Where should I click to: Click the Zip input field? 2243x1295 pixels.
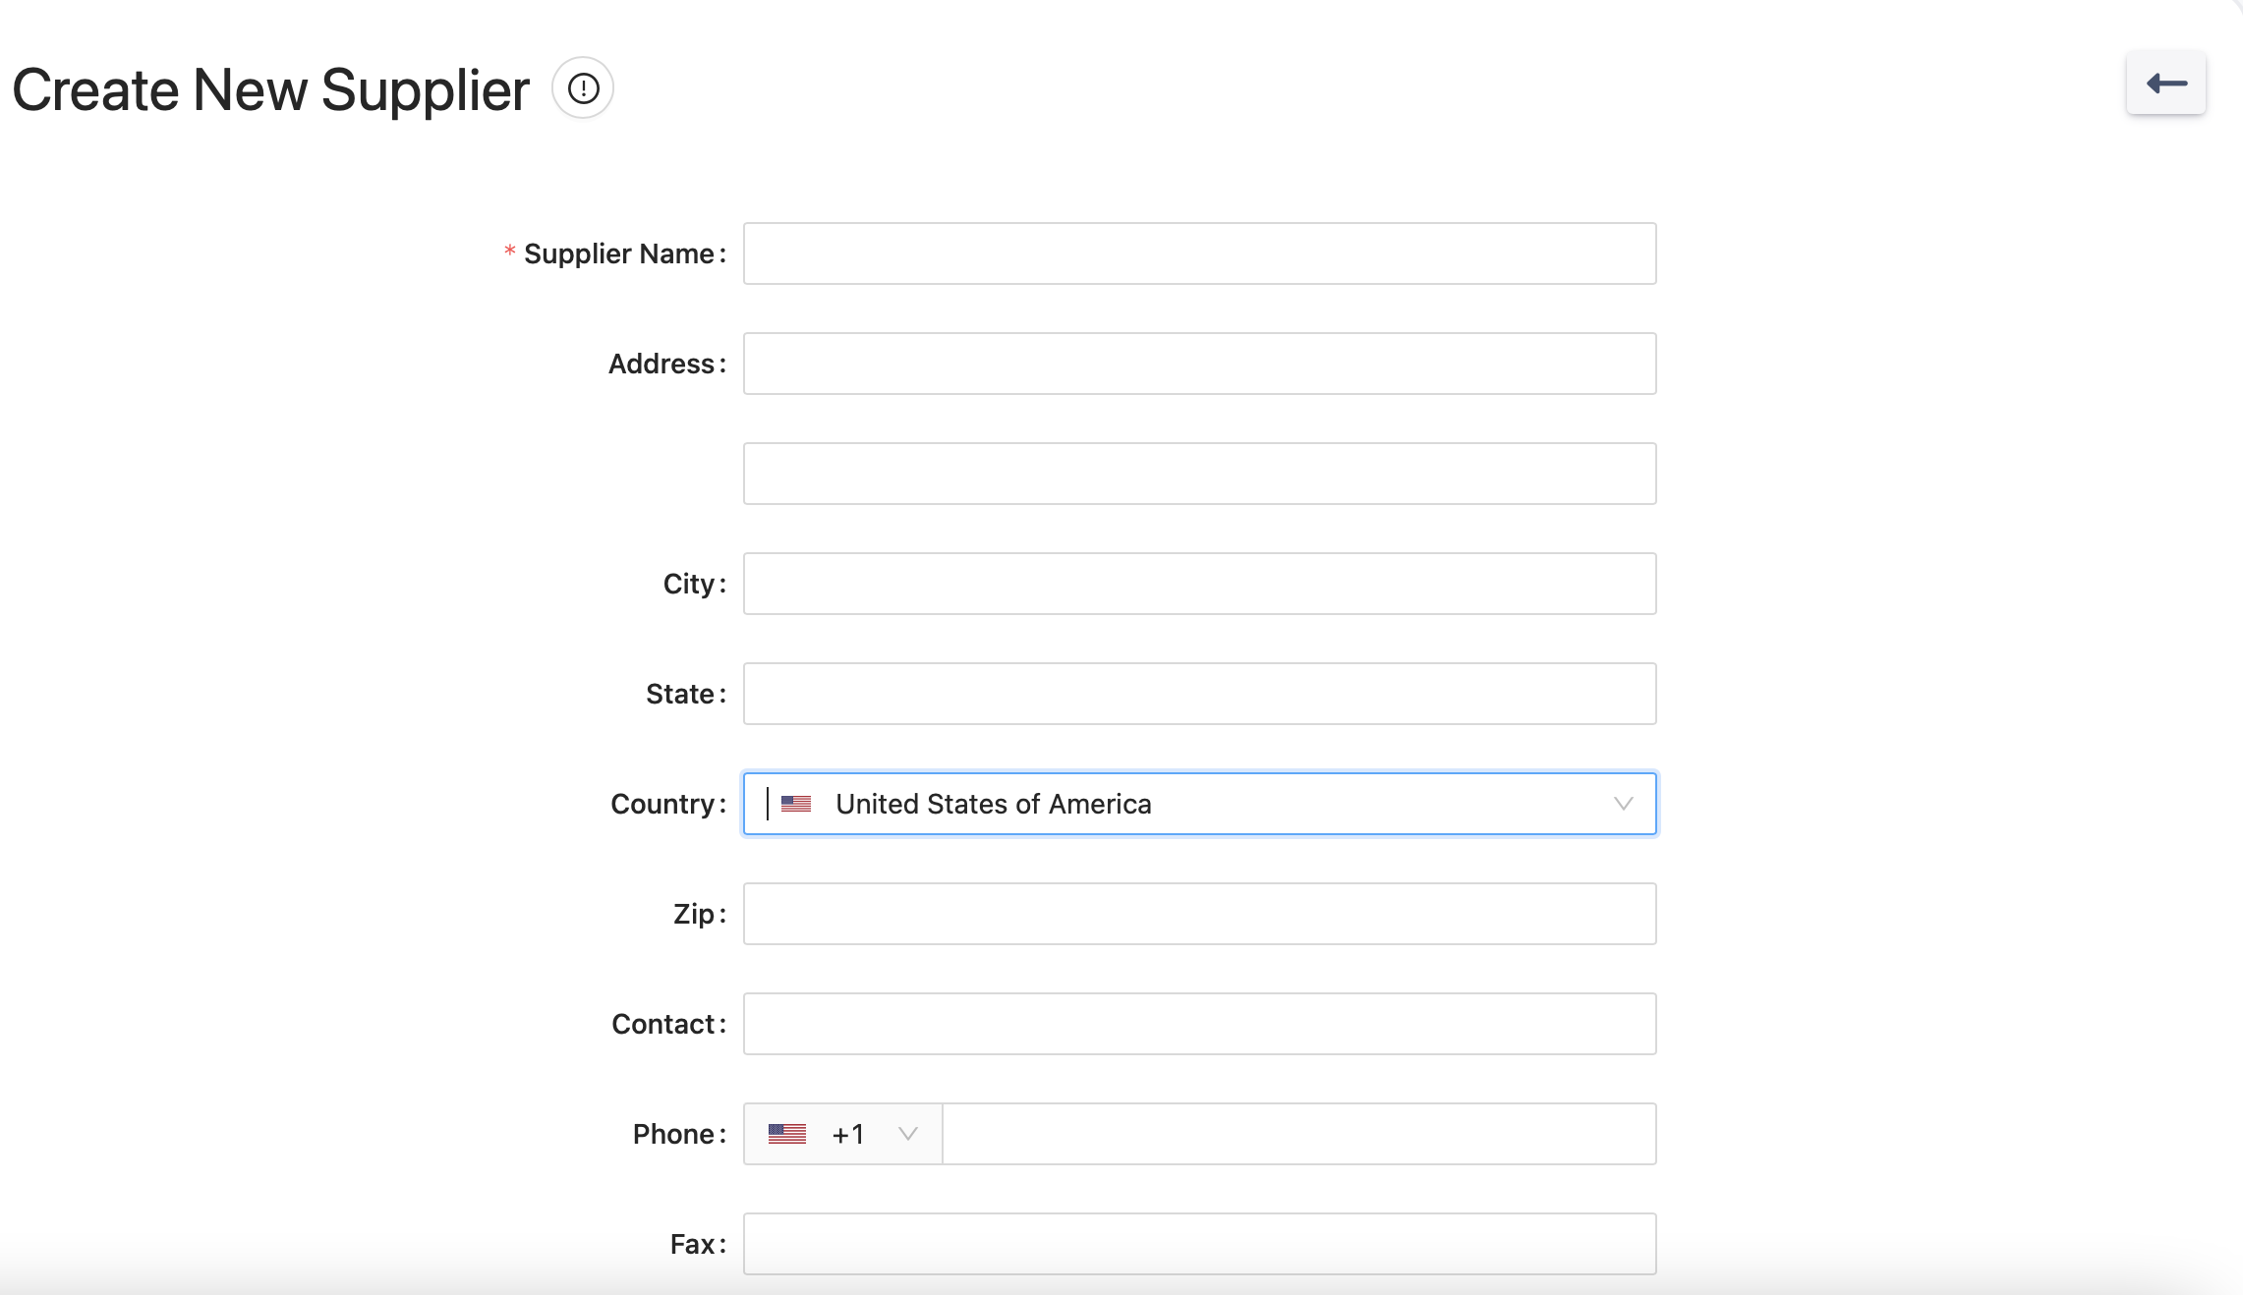[x=1199, y=914]
